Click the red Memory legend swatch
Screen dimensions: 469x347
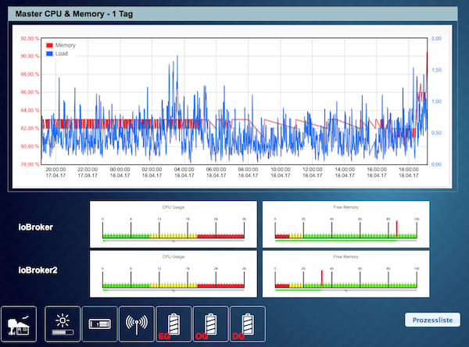coord(49,45)
